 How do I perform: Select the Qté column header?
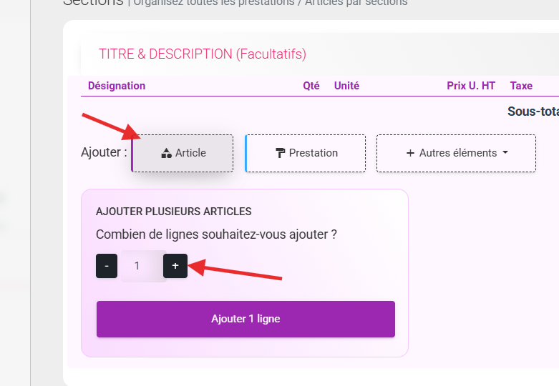311,86
